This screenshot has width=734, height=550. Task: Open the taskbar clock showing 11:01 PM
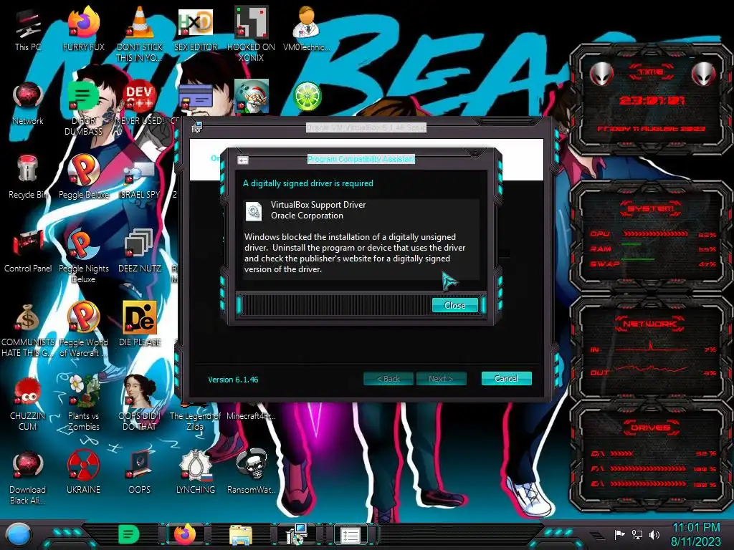click(696, 534)
